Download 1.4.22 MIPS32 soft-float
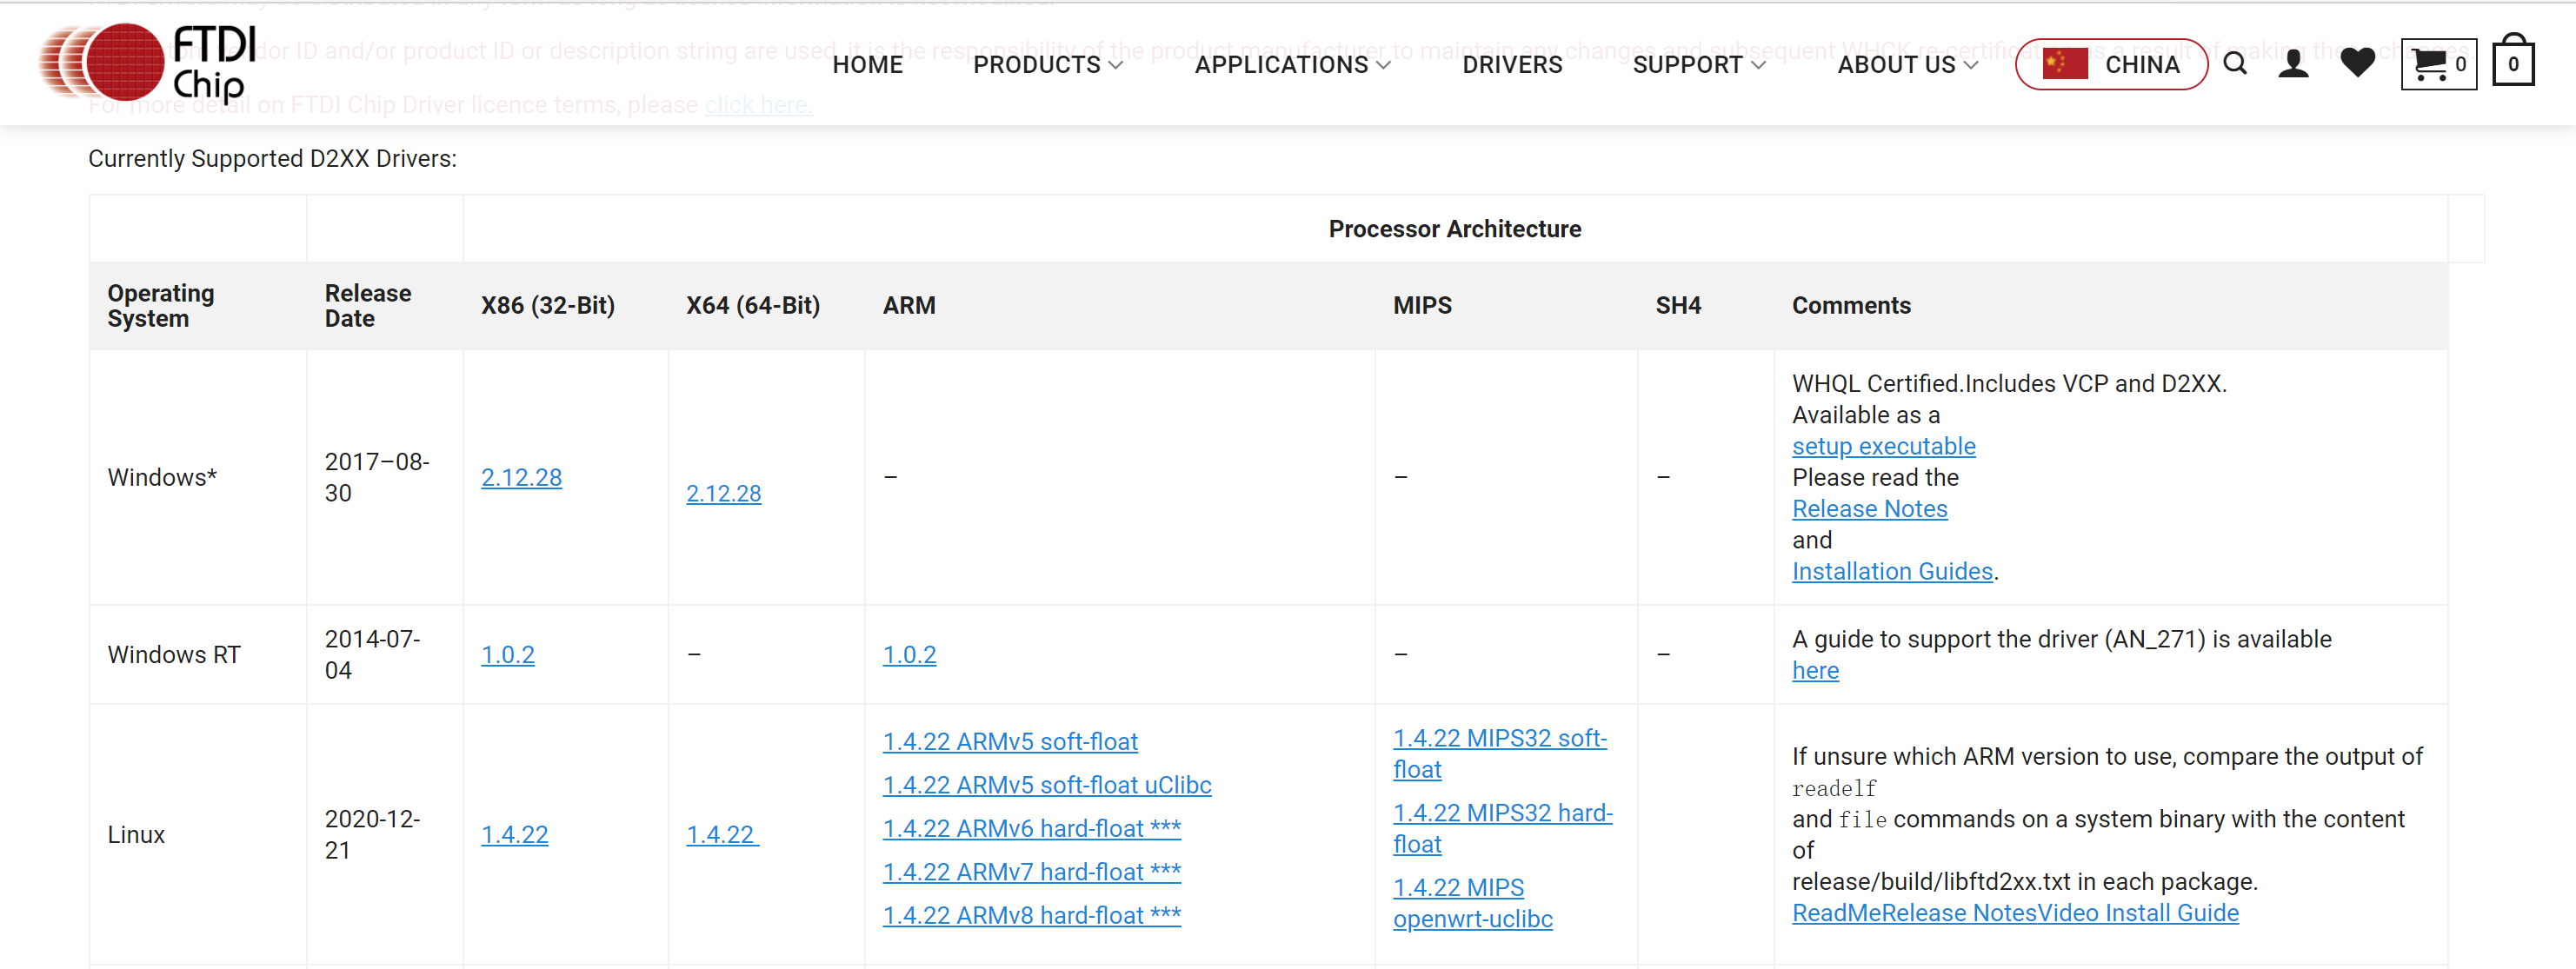This screenshot has height=969, width=2576. 1499,754
